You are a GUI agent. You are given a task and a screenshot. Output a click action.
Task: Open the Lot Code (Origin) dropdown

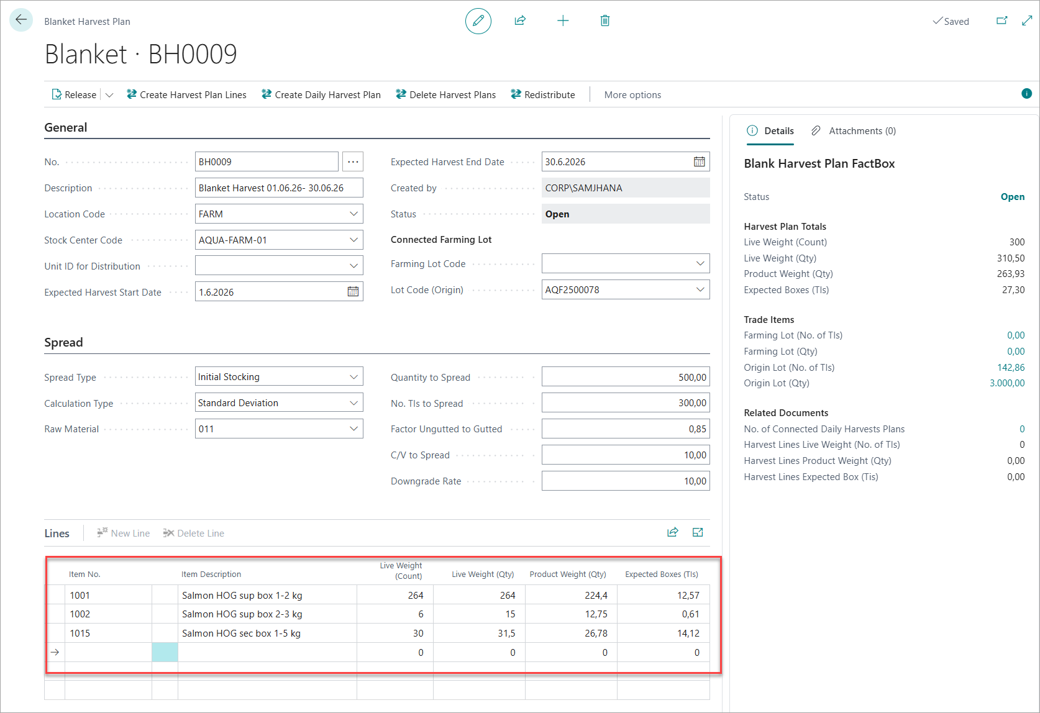pos(700,290)
